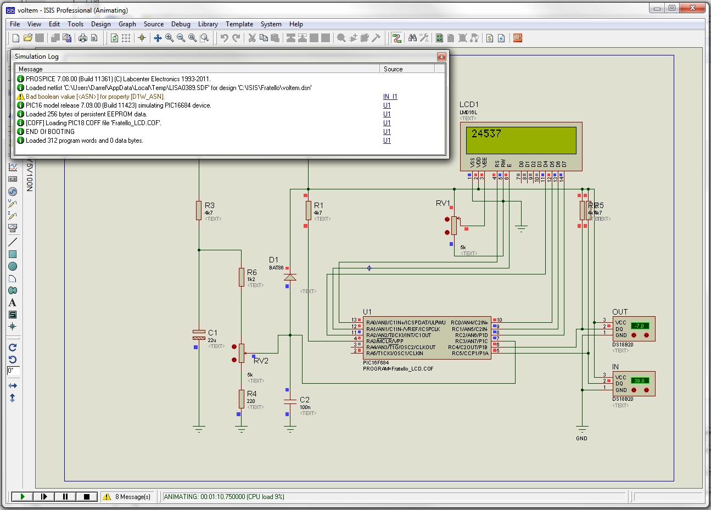Open the Debug menu
Image resolution: width=711 pixels, height=510 pixels.
[181, 24]
